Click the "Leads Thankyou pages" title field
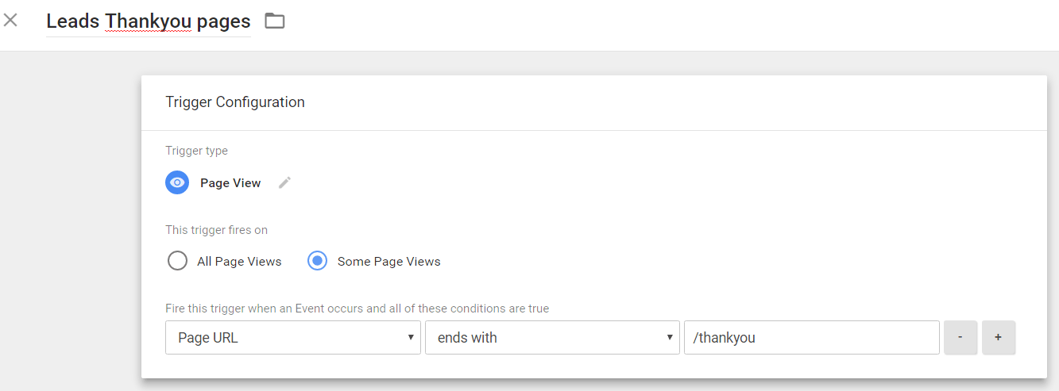Viewport: 1059px width, 391px height. tap(149, 21)
